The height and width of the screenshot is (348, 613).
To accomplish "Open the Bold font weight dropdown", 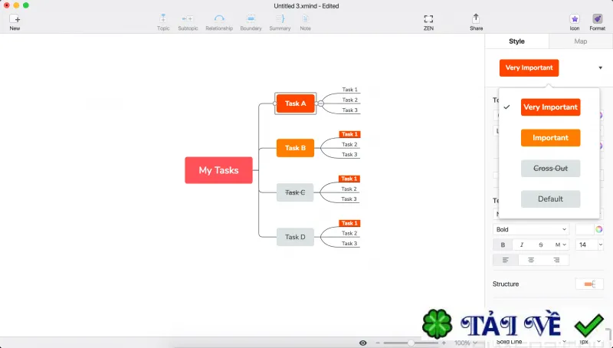I will tap(531, 229).
